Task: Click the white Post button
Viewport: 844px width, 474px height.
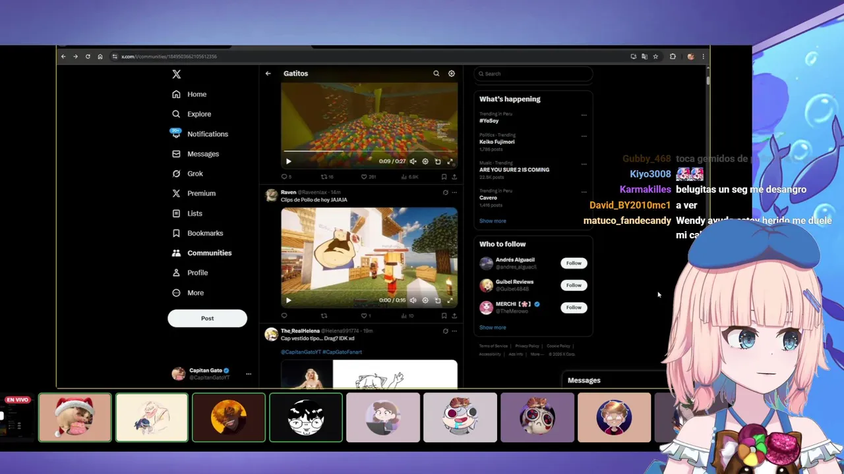Action: pos(207,318)
